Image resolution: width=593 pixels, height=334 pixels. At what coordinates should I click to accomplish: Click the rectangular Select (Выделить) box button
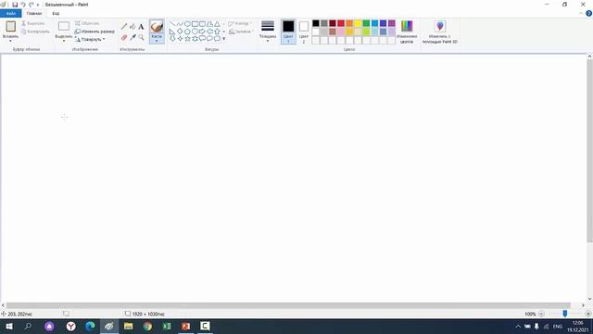tap(64, 27)
